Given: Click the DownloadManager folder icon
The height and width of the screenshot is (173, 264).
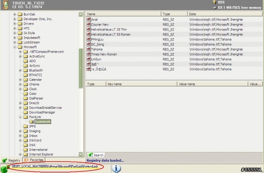Looking at the screenshot, I should 26,112.
